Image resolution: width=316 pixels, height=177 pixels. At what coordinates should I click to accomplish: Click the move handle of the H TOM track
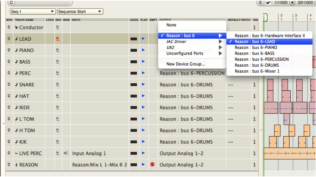[9, 130]
